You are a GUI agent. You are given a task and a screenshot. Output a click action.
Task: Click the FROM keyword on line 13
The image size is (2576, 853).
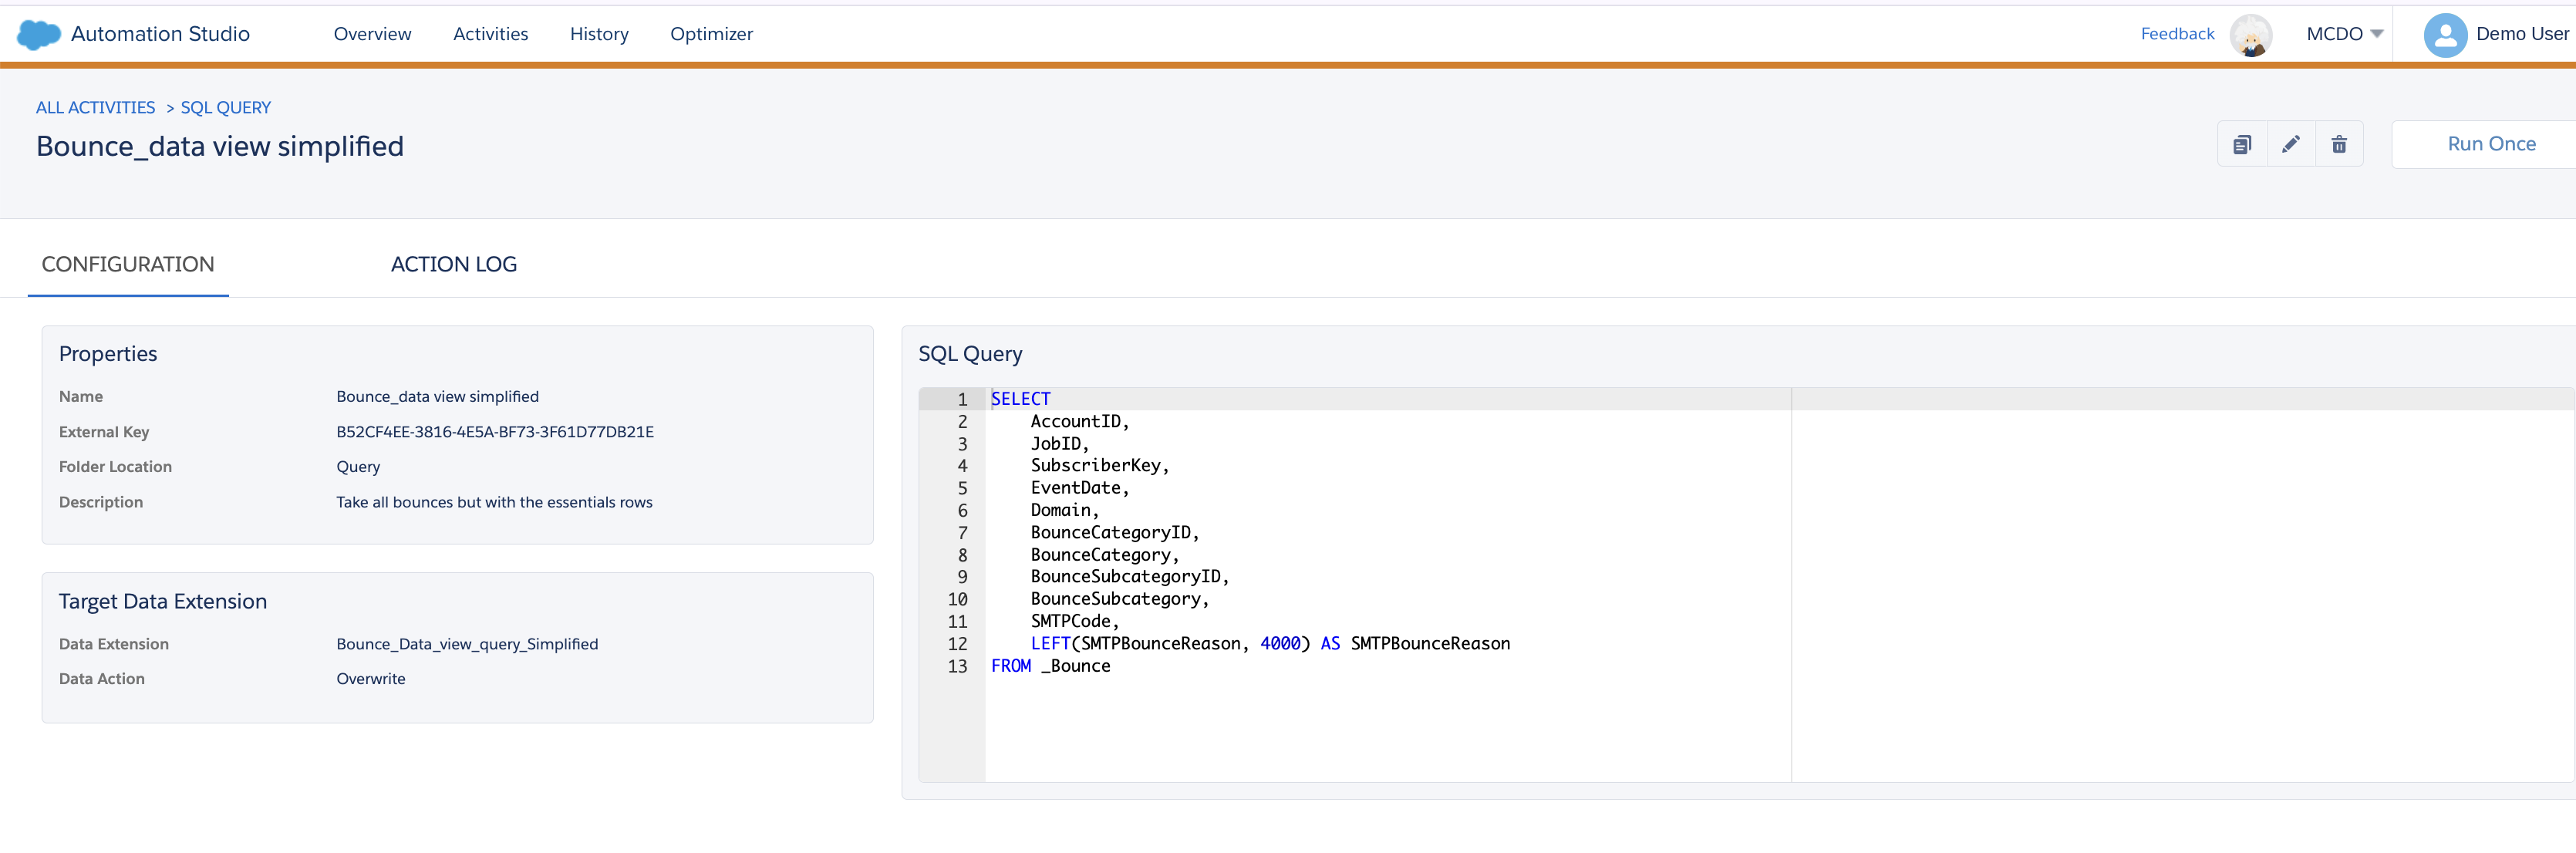(x=1010, y=666)
